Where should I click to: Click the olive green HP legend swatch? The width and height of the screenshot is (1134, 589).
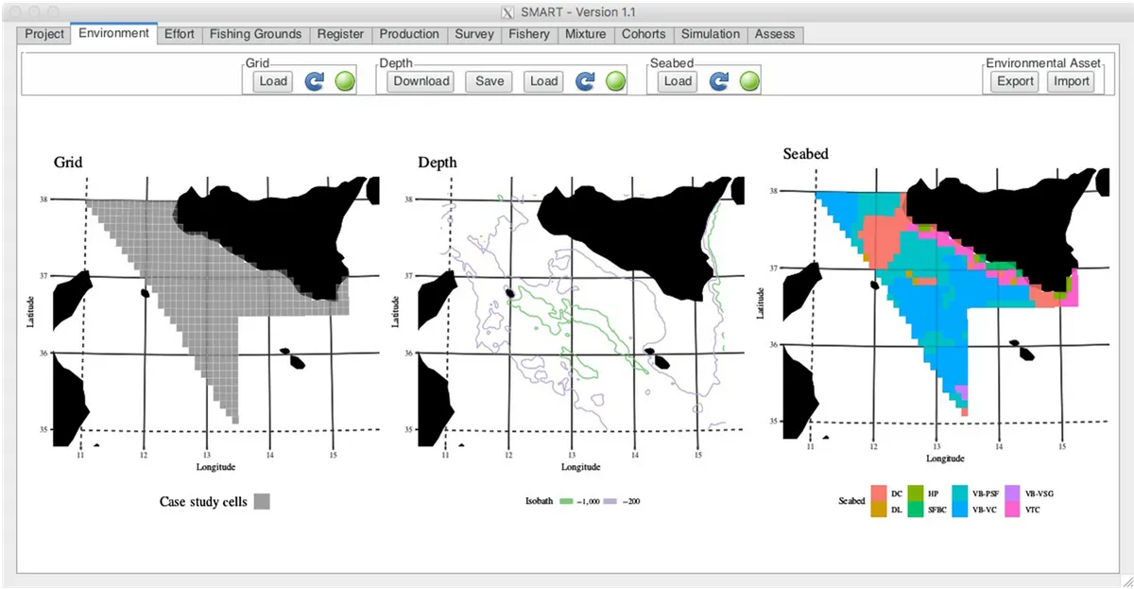915,494
